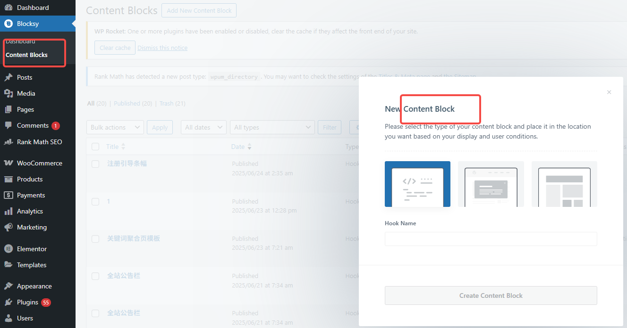Select the custom code hook block type
The image size is (627, 328).
tap(417, 184)
